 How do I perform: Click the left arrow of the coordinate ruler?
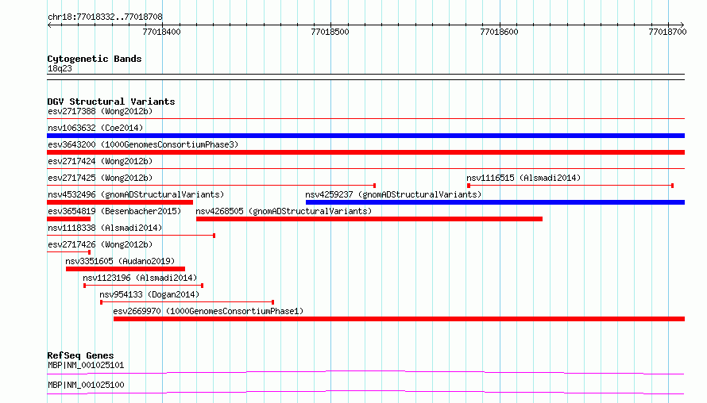[49, 25]
